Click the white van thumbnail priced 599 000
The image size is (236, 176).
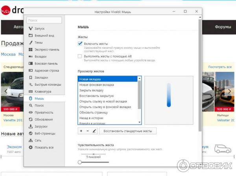[12, 92]
